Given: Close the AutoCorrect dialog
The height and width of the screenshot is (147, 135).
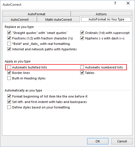Looking at the screenshot, I should tap(128, 3).
